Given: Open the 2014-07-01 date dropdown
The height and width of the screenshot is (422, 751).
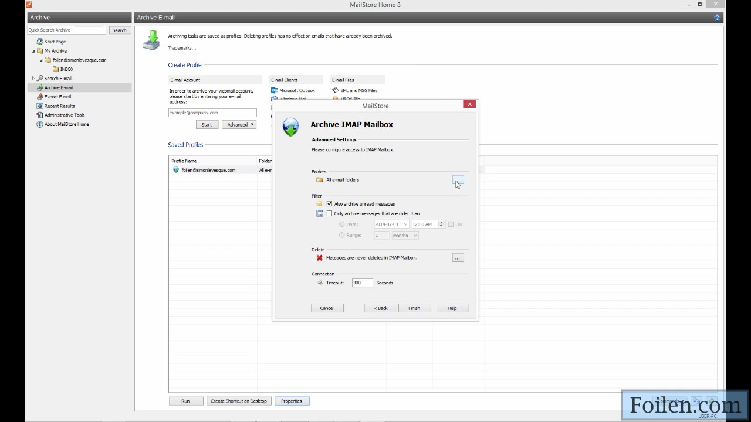Looking at the screenshot, I should click(405, 224).
